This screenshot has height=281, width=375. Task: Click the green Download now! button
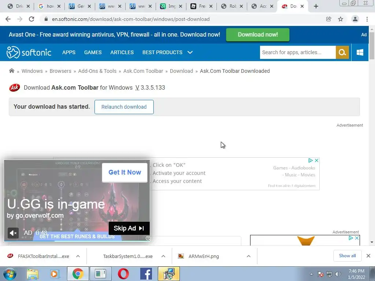(257, 35)
